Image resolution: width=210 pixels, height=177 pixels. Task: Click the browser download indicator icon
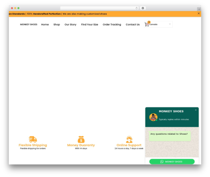point(143,8)
